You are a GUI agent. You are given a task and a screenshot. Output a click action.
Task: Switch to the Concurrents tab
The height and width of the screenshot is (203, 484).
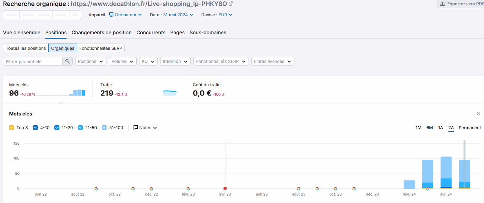(151, 33)
